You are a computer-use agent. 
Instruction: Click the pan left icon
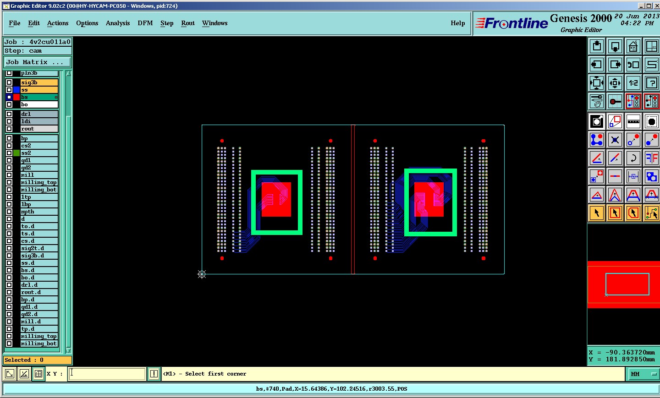coord(597,65)
